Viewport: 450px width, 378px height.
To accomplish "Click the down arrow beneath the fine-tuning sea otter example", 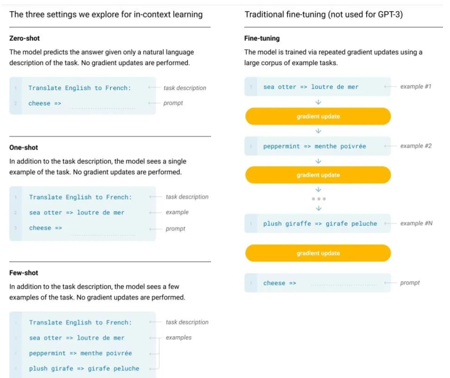I will 318,102.
